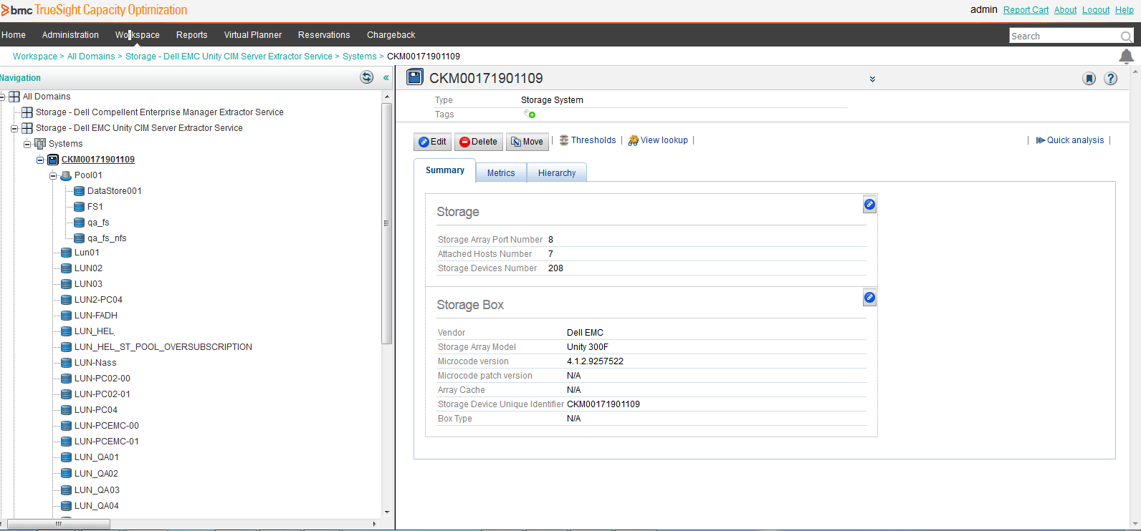Click the search magnifier icon
Viewport: 1141px width, 531px height.
click(1126, 36)
